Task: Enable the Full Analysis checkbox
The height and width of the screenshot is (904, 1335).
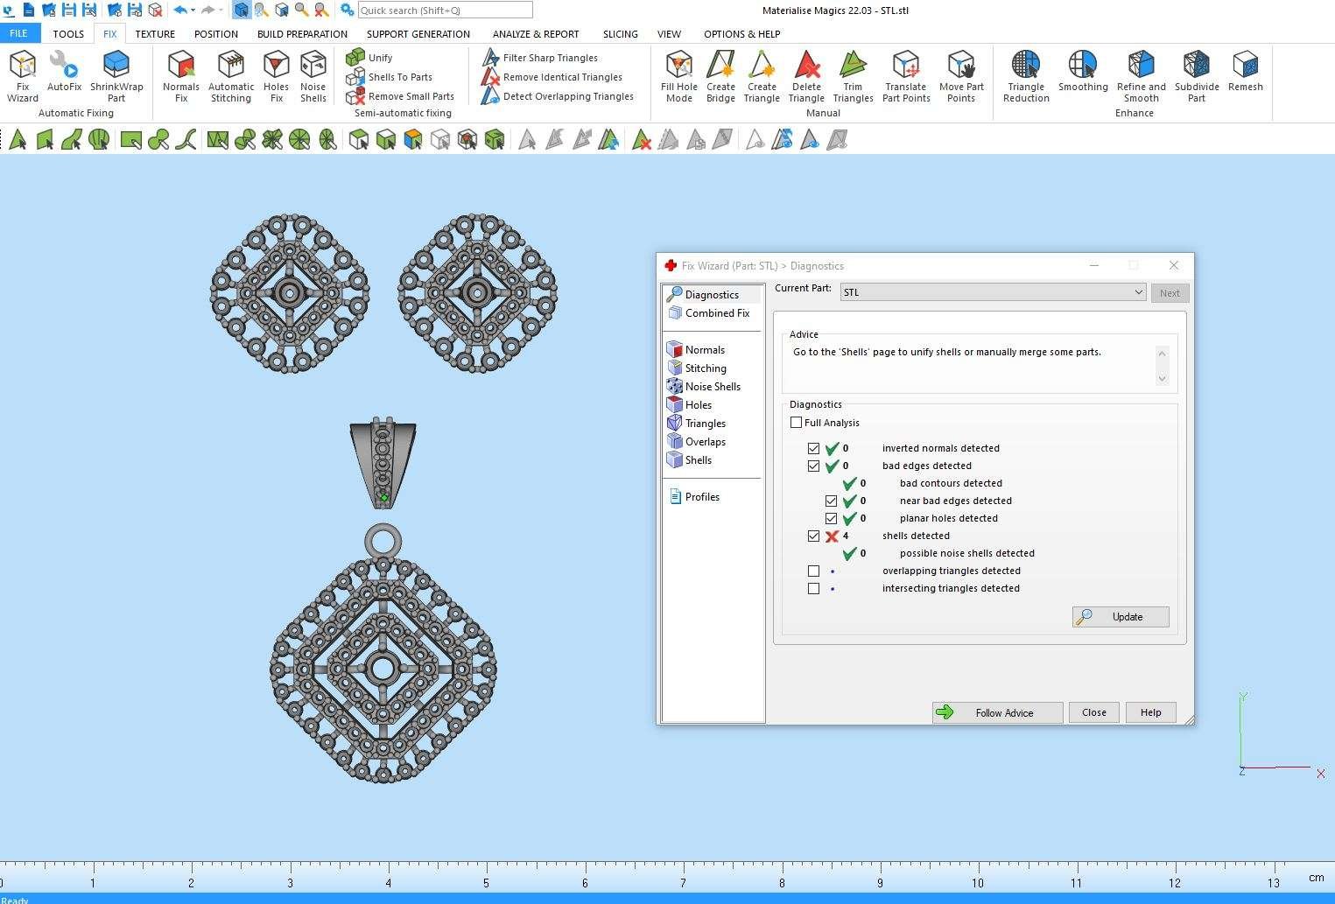Action: tap(796, 423)
